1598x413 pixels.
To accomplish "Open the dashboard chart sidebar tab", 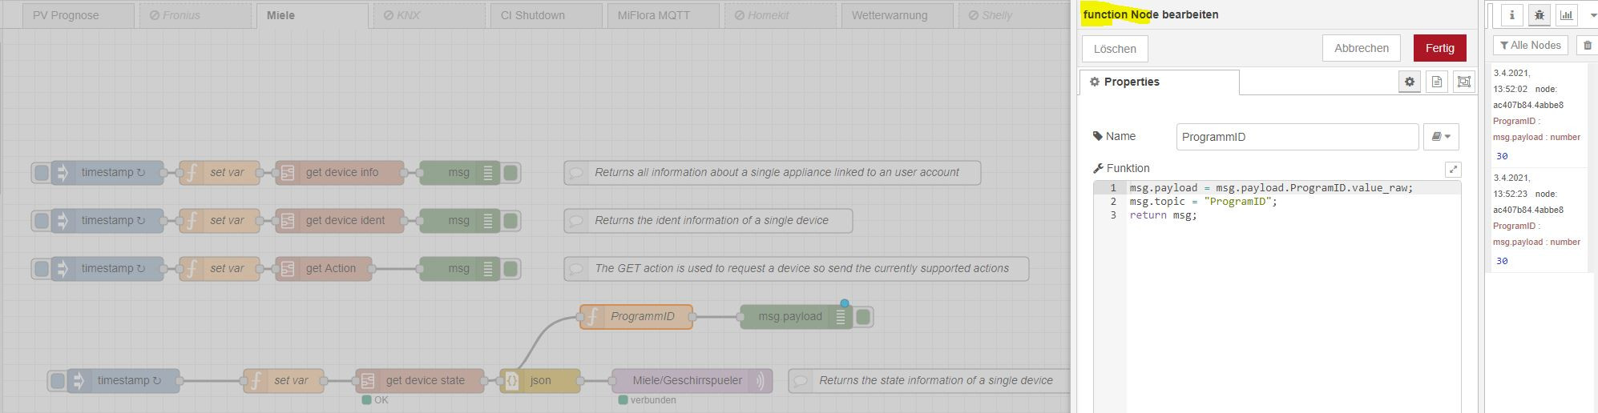I will [1566, 15].
